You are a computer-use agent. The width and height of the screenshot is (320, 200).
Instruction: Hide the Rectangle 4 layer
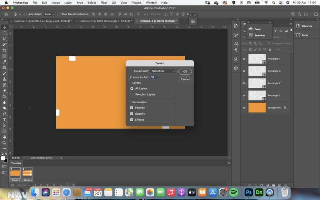pos(244,59)
